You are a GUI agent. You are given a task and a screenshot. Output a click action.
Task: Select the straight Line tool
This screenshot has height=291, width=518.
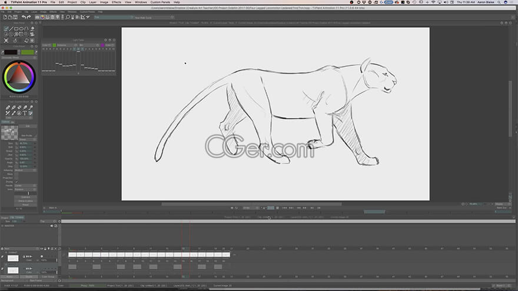[x=11, y=29]
